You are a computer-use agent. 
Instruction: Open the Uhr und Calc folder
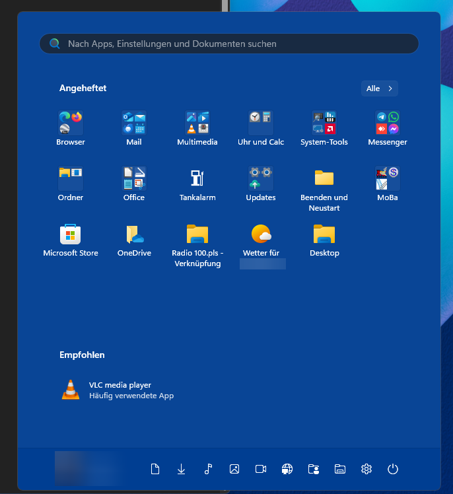tap(261, 123)
